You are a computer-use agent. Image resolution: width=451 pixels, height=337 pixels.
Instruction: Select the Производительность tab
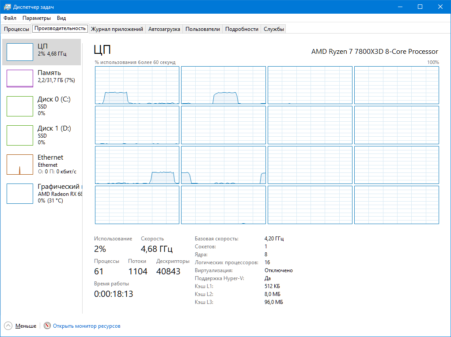(x=60, y=28)
